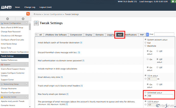
Task: Set Max hourly emails to Unlimited
Action: (x=146, y=92)
